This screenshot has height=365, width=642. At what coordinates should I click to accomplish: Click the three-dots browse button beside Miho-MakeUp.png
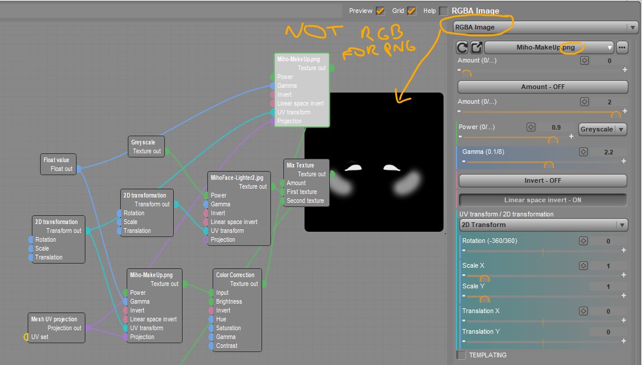point(621,48)
